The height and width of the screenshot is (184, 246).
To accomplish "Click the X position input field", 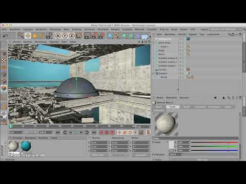I will click(99, 143).
